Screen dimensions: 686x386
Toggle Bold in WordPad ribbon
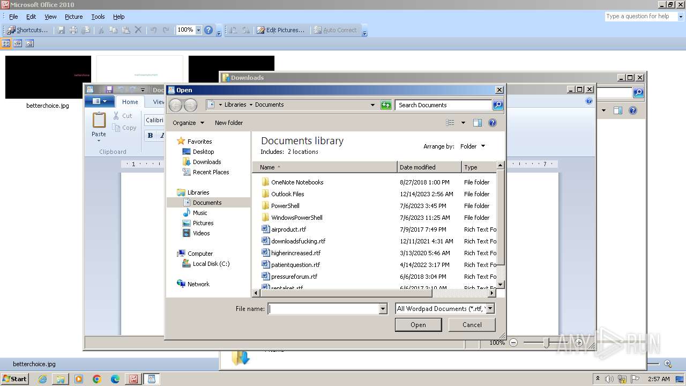click(150, 135)
